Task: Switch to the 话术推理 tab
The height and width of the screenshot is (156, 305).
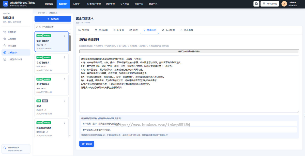Action: 168,30
